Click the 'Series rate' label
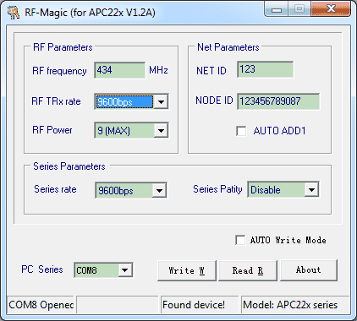This screenshot has height=321, width=357. 55,189
